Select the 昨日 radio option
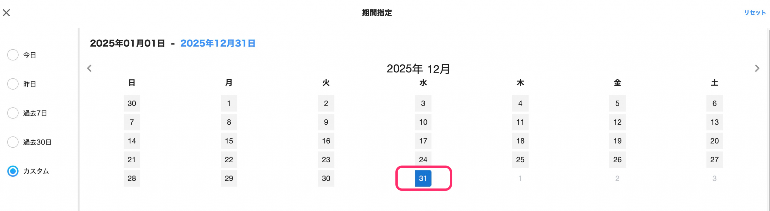This screenshot has height=211, width=770. [x=13, y=84]
